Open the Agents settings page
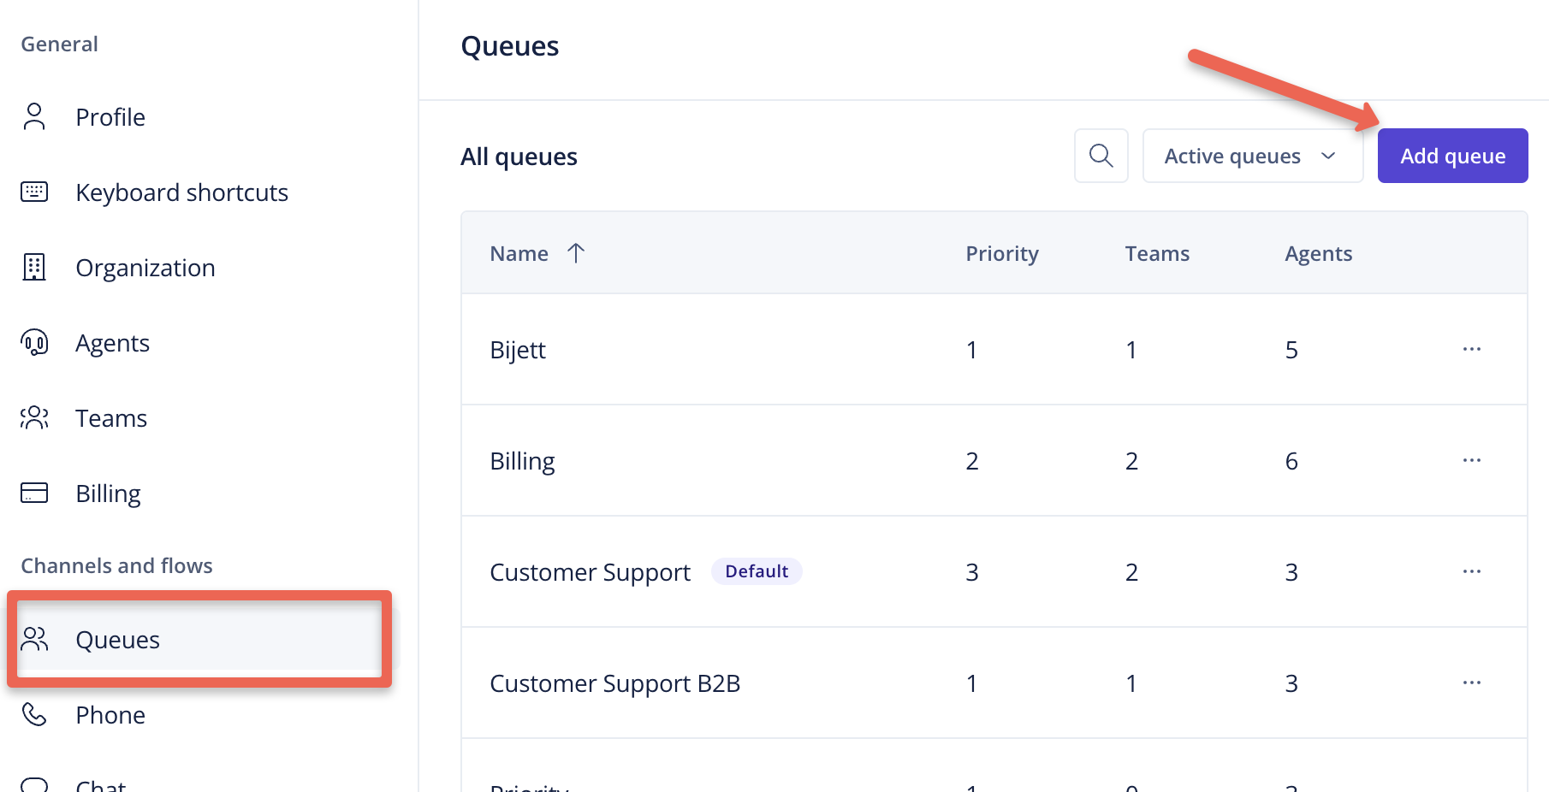The image size is (1549, 792). click(112, 343)
